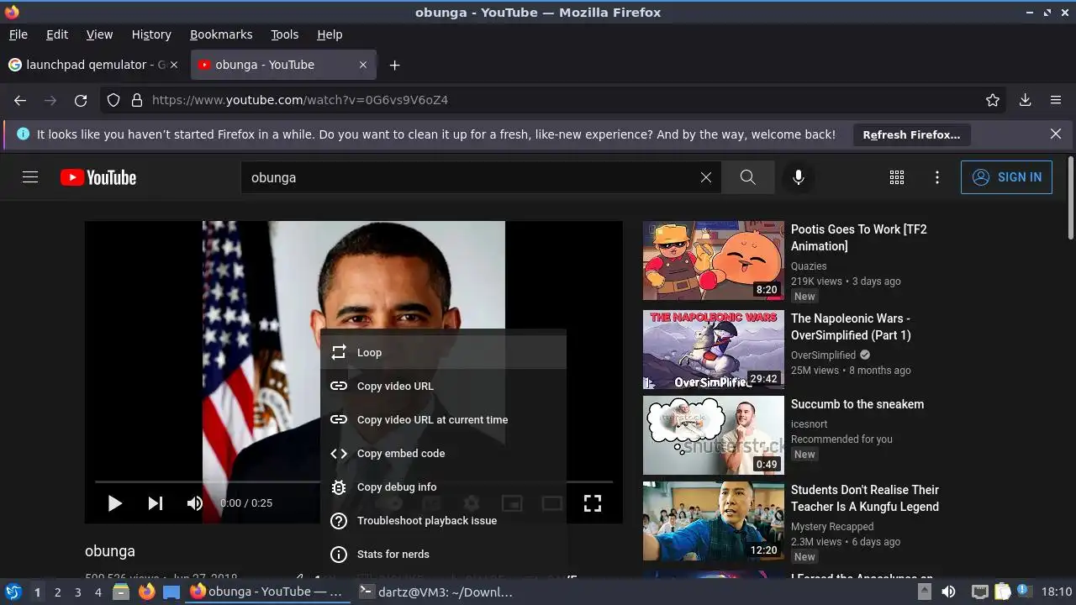Visit the Quazies channel link
This screenshot has height=605, width=1076.
(809, 266)
